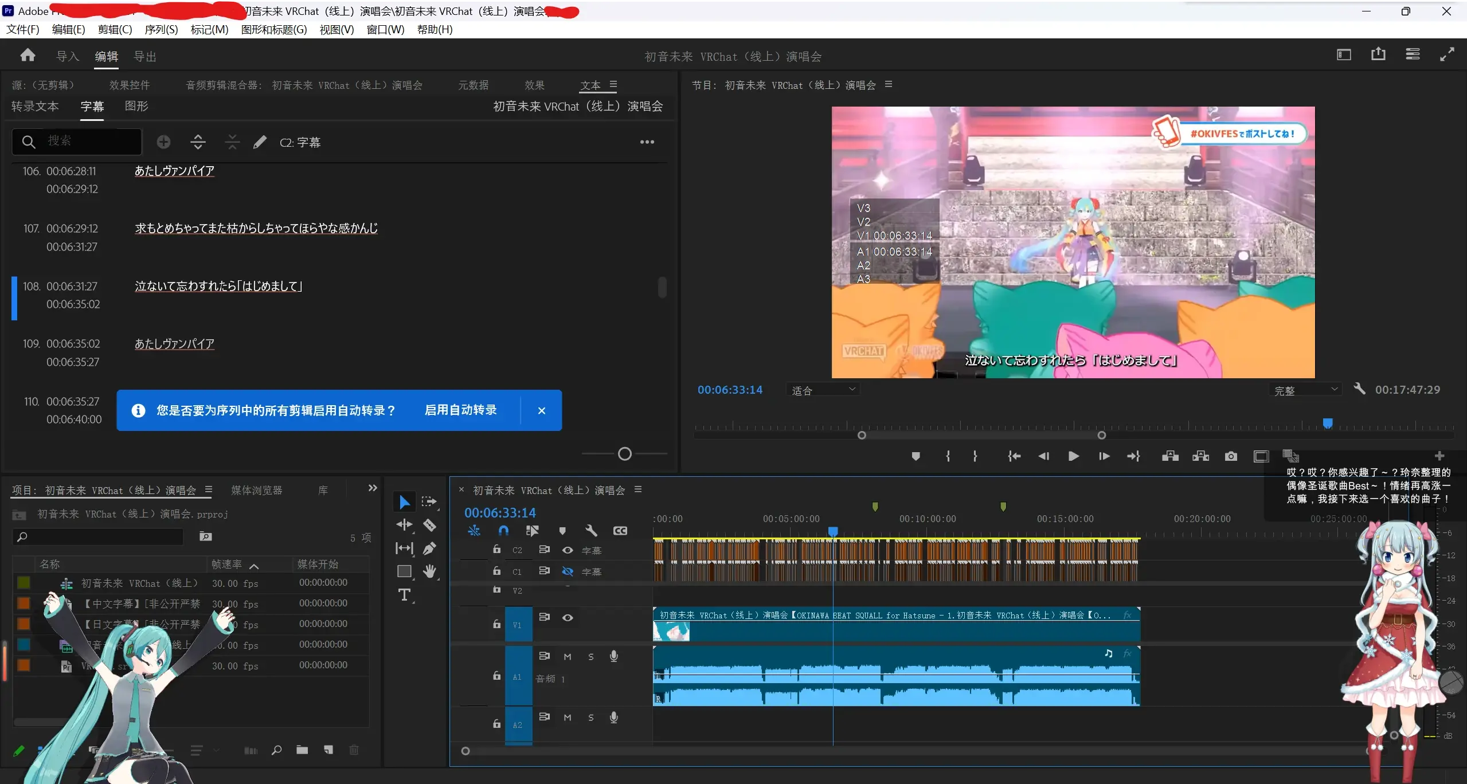Viewport: 1467px width, 784px height.
Task: Step forward one frame
Action: 1104,456
